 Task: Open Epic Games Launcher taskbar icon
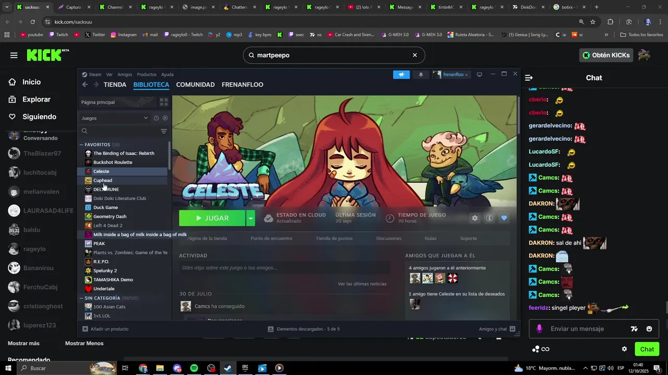click(245, 368)
